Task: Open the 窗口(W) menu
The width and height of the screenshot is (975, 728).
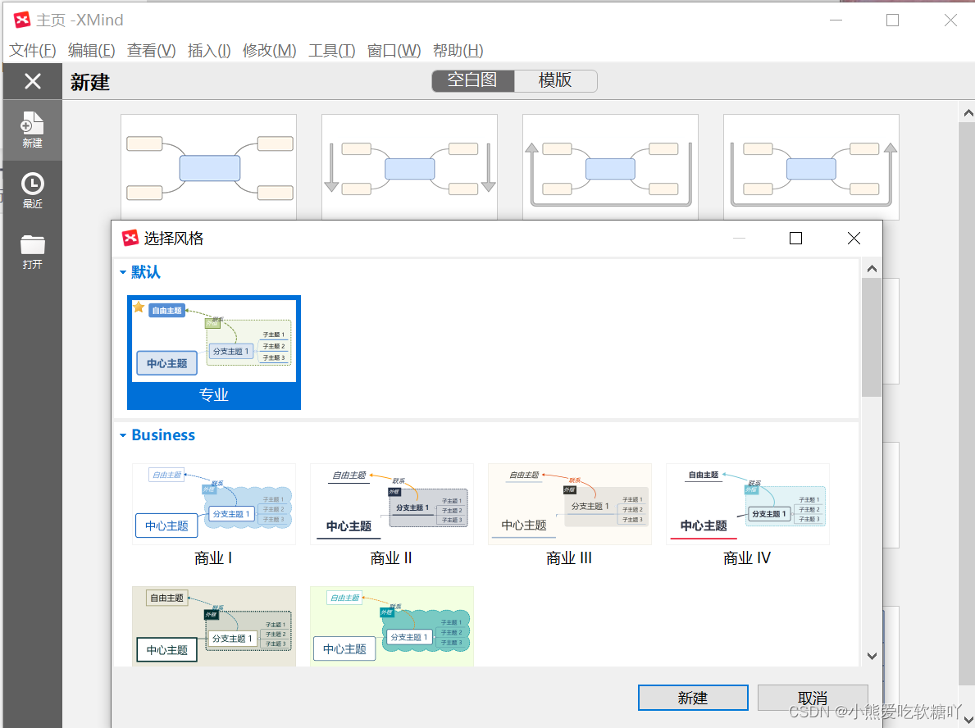Action: point(394,50)
